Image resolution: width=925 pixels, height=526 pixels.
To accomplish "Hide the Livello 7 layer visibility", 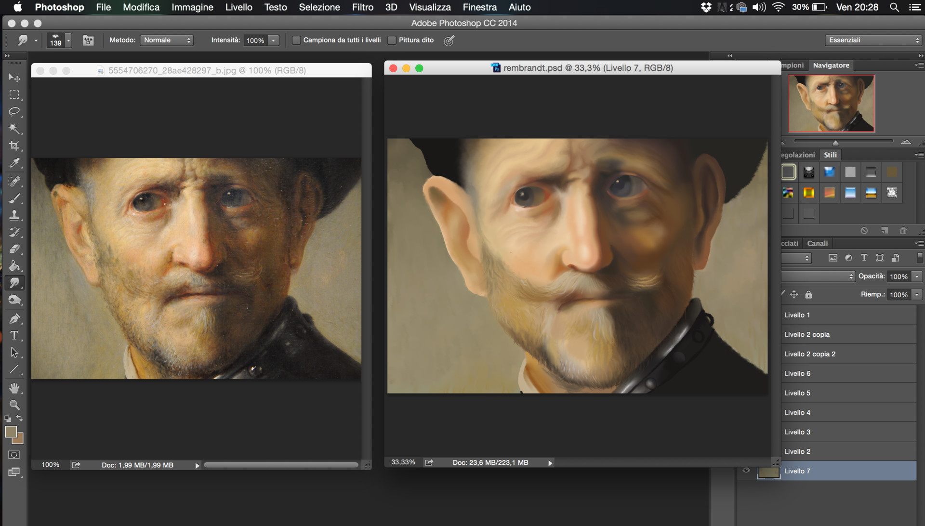I will coord(746,471).
